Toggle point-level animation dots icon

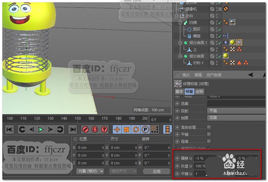coord(155,129)
